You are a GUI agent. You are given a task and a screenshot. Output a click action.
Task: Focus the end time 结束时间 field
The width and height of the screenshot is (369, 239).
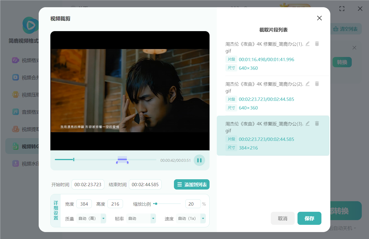click(145, 185)
